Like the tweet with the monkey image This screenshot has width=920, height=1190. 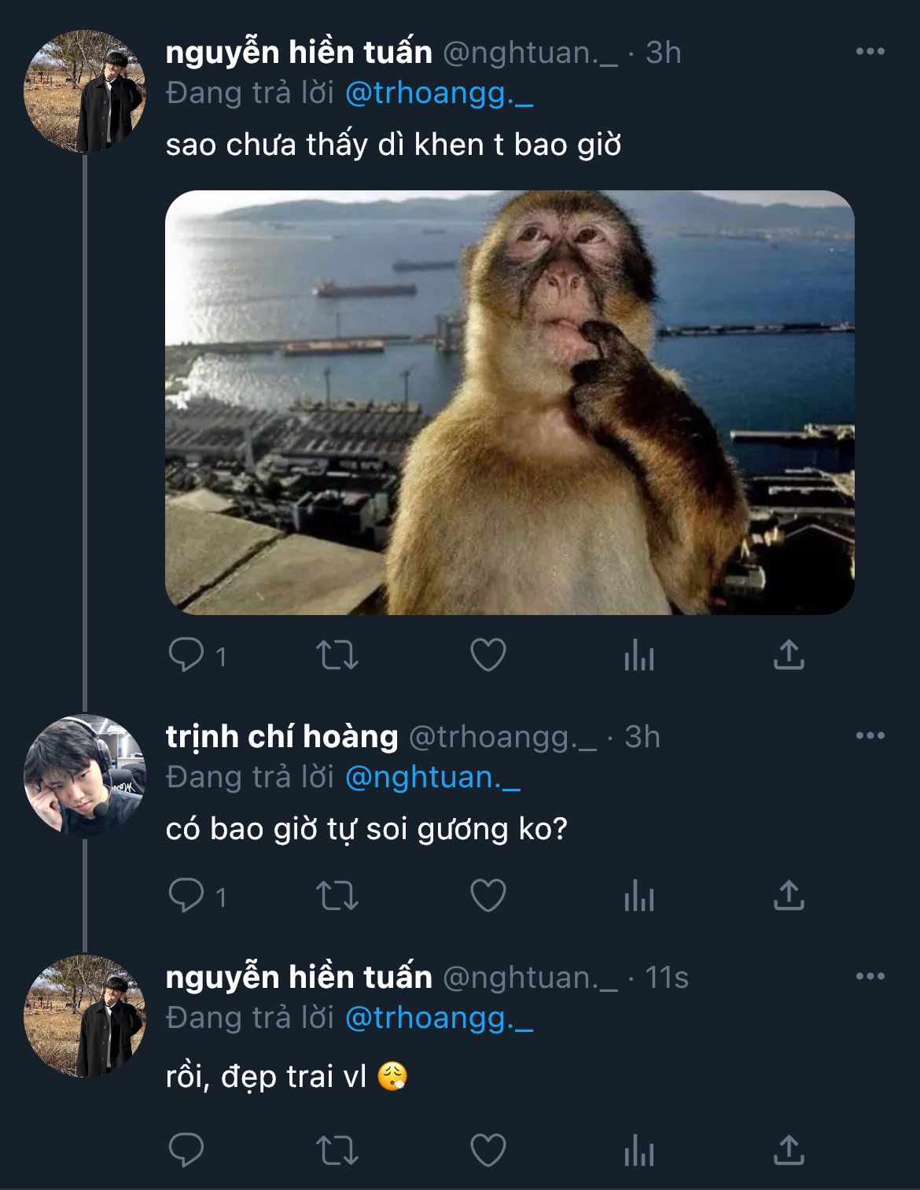[488, 654]
